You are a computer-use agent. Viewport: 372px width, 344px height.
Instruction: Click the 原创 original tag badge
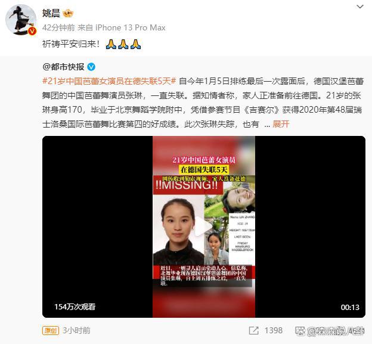pos(51,330)
